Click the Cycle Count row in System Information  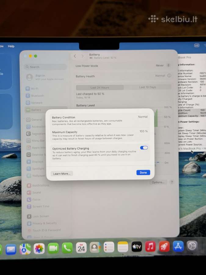[x=191, y=110]
